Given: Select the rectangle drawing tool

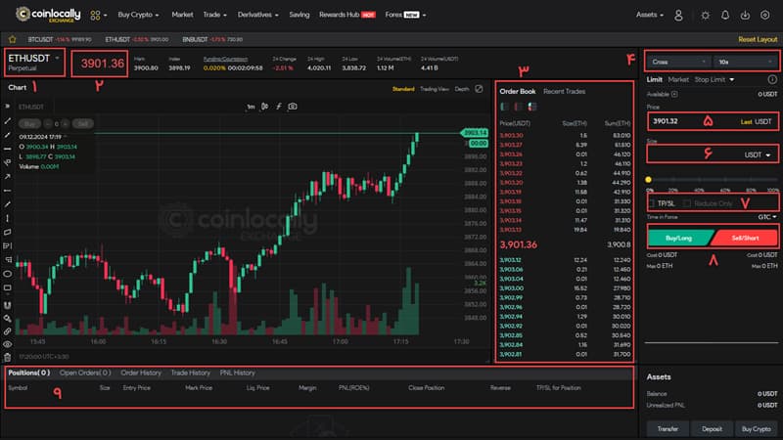Looking at the screenshot, I should (8, 287).
